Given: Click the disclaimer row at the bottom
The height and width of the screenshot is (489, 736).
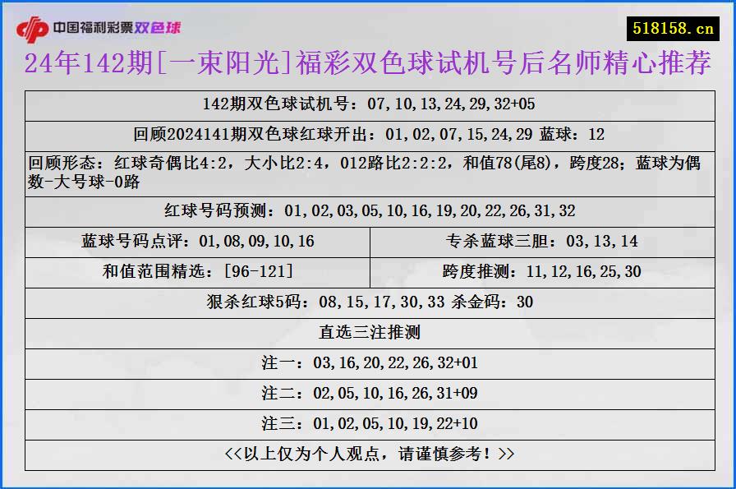Looking at the screenshot, I should point(368,452).
